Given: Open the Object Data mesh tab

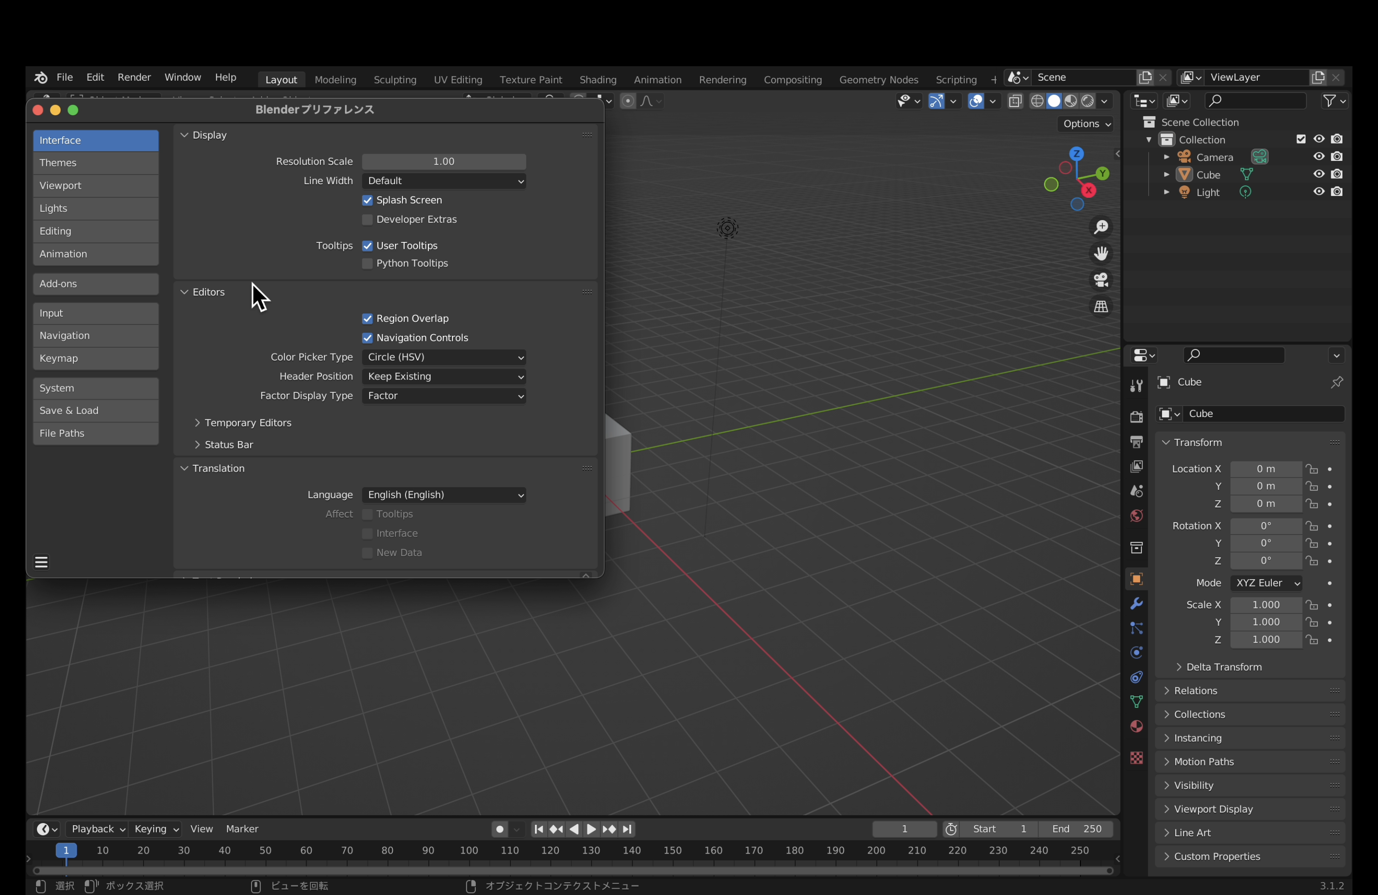Looking at the screenshot, I should [1136, 702].
